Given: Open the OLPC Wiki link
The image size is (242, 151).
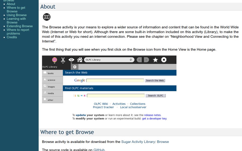Looking at the screenshot, I should click(101, 104).
